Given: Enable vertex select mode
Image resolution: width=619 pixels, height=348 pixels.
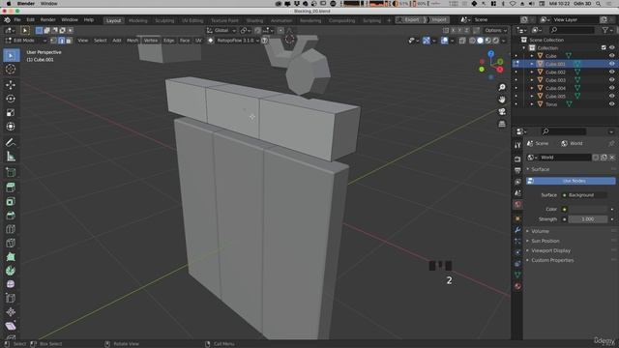Looking at the screenshot, I should [x=53, y=41].
